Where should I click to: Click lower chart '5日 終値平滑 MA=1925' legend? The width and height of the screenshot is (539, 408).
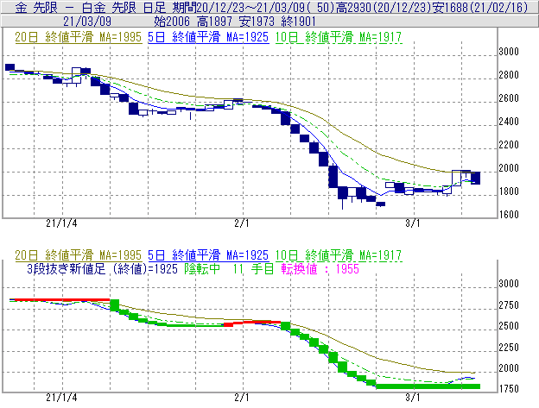point(208,255)
